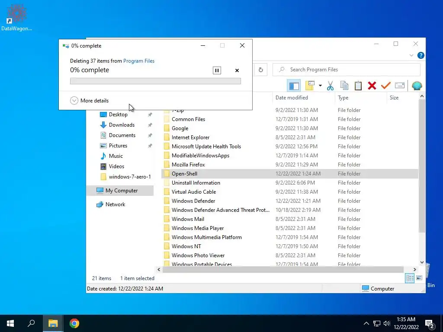Select the Open-Shell folder row

click(x=289, y=174)
